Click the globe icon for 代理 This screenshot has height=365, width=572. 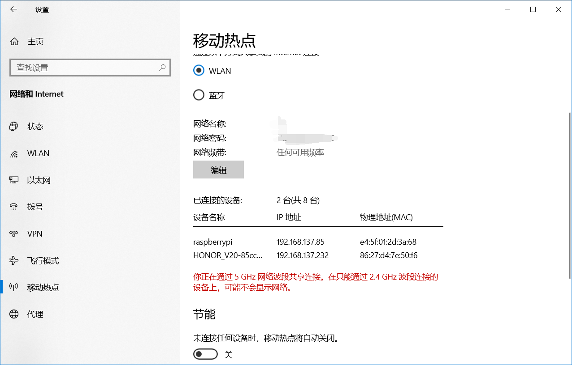click(14, 314)
